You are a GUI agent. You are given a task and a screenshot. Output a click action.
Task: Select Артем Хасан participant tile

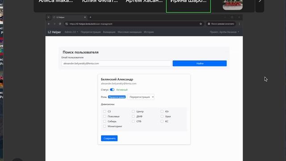(144, 2)
